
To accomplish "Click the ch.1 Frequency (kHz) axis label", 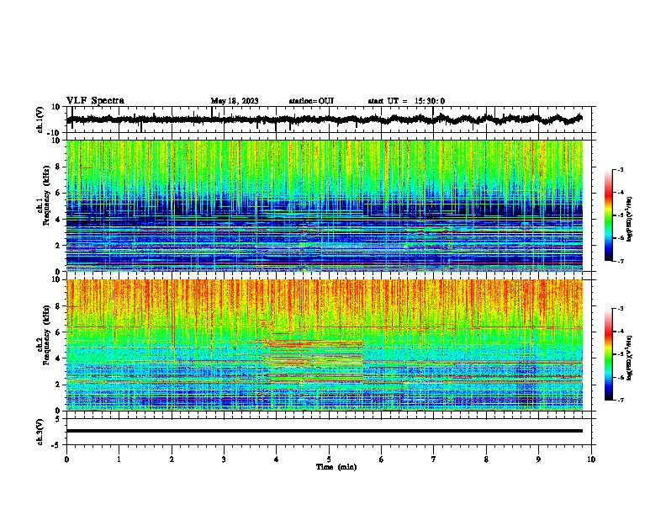I will click(x=44, y=195).
